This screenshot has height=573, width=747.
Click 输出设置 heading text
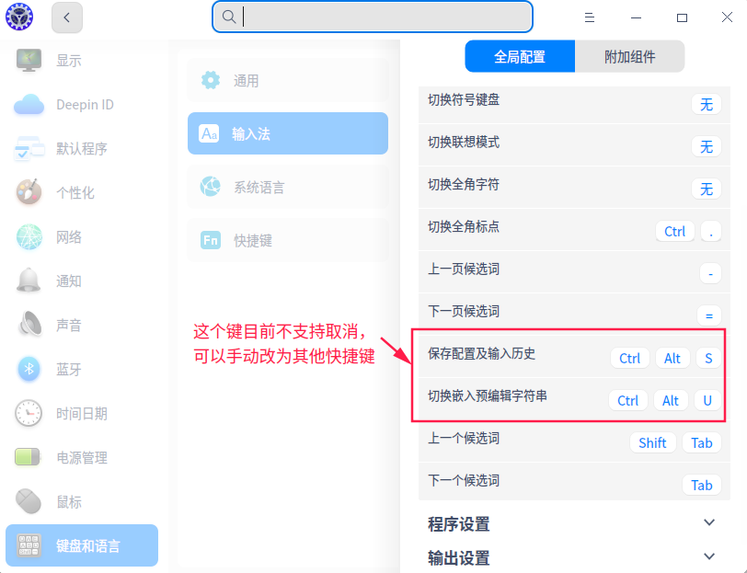459,557
